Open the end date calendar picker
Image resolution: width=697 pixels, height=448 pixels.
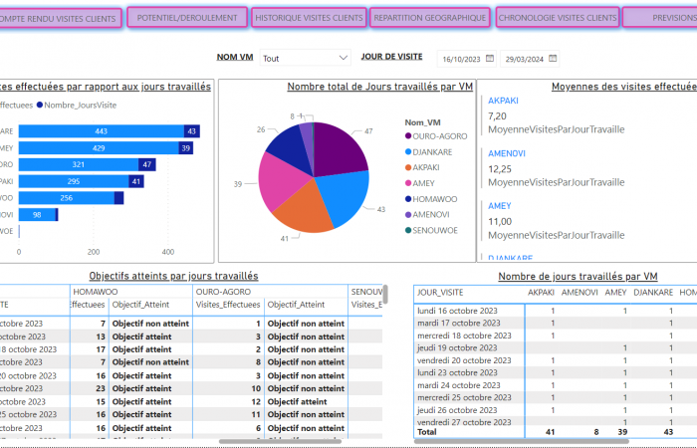553,59
